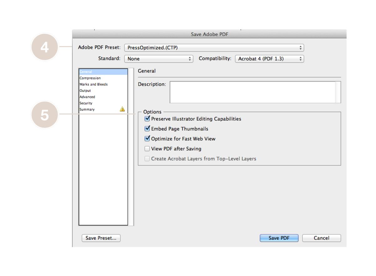Image resolution: width=376 pixels, height=276 pixels.
Task: Enable View PDF after Saving
Action: (x=147, y=149)
